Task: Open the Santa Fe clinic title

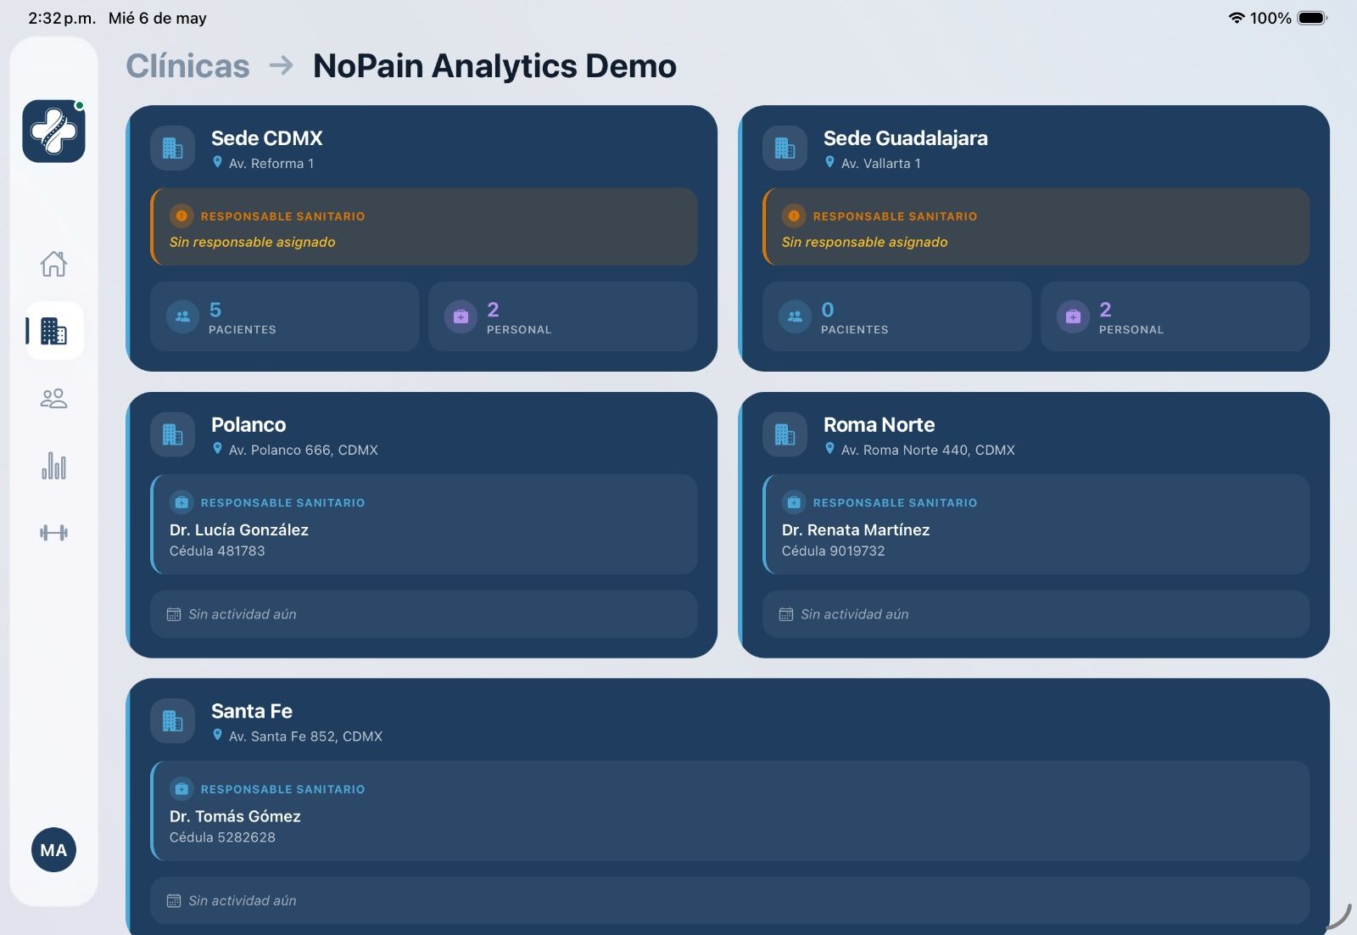Action: tap(252, 711)
